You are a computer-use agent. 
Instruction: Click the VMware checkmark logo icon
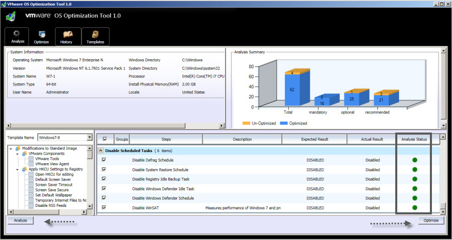click(11, 16)
